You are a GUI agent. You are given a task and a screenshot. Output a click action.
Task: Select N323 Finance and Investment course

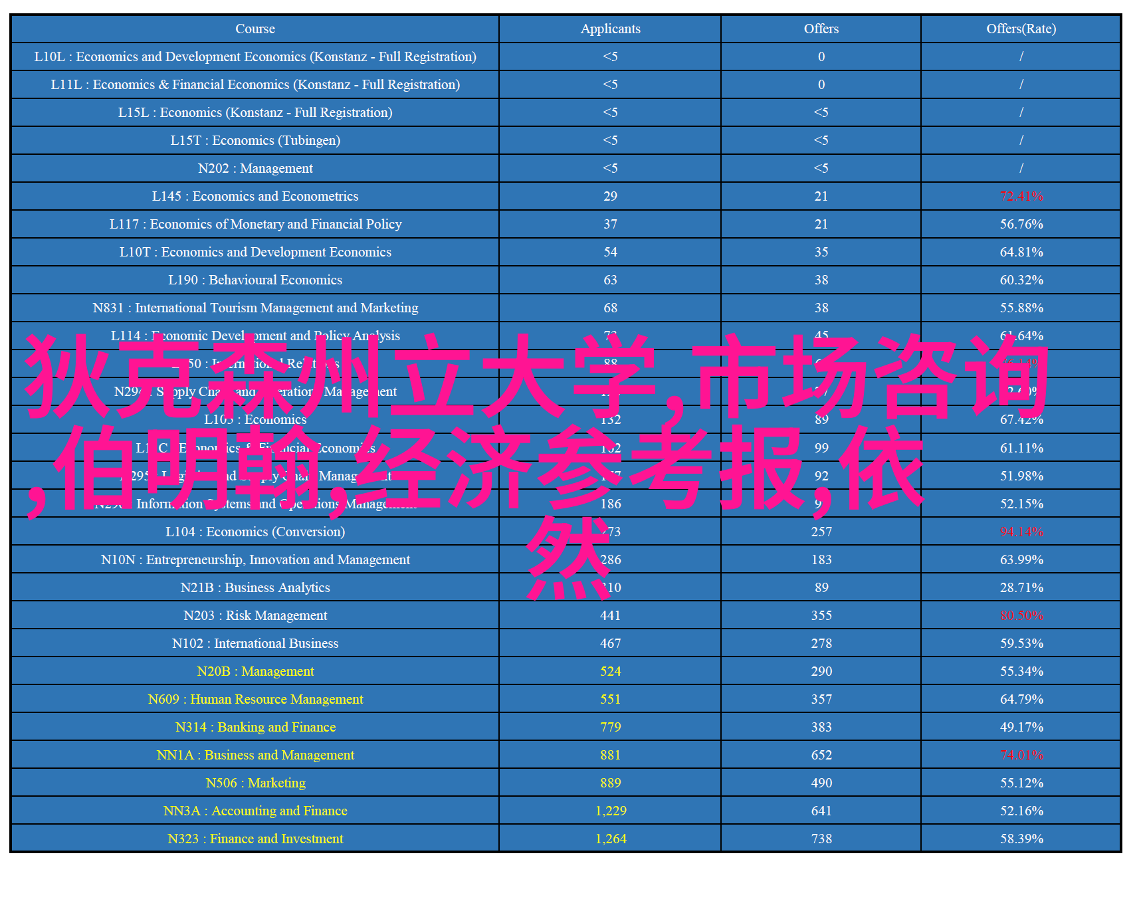tap(255, 839)
